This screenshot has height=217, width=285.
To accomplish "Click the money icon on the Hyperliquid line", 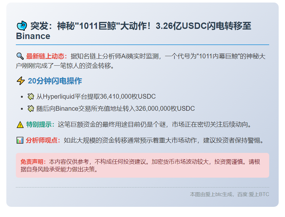I will 31,96.
